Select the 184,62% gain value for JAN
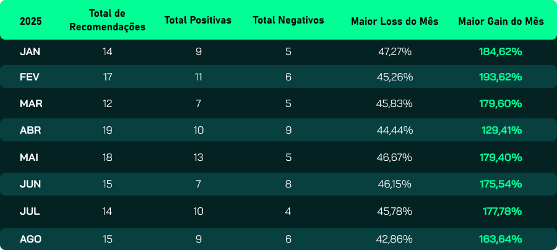Image resolution: width=557 pixels, height=250 pixels. [x=501, y=51]
